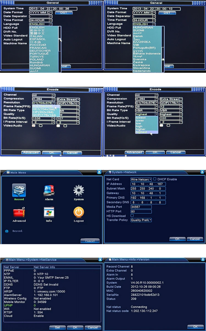Close the Main Menu->Info->Version window
The height and width of the screenshot is (331, 206).
[x=203, y=259]
